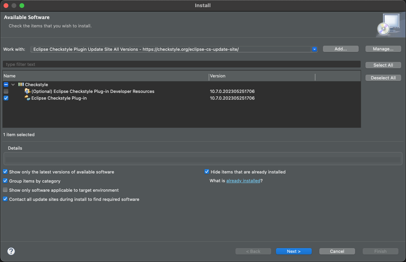Check the Optional Developer Resources item checkbox
406x262 pixels.
6,91
